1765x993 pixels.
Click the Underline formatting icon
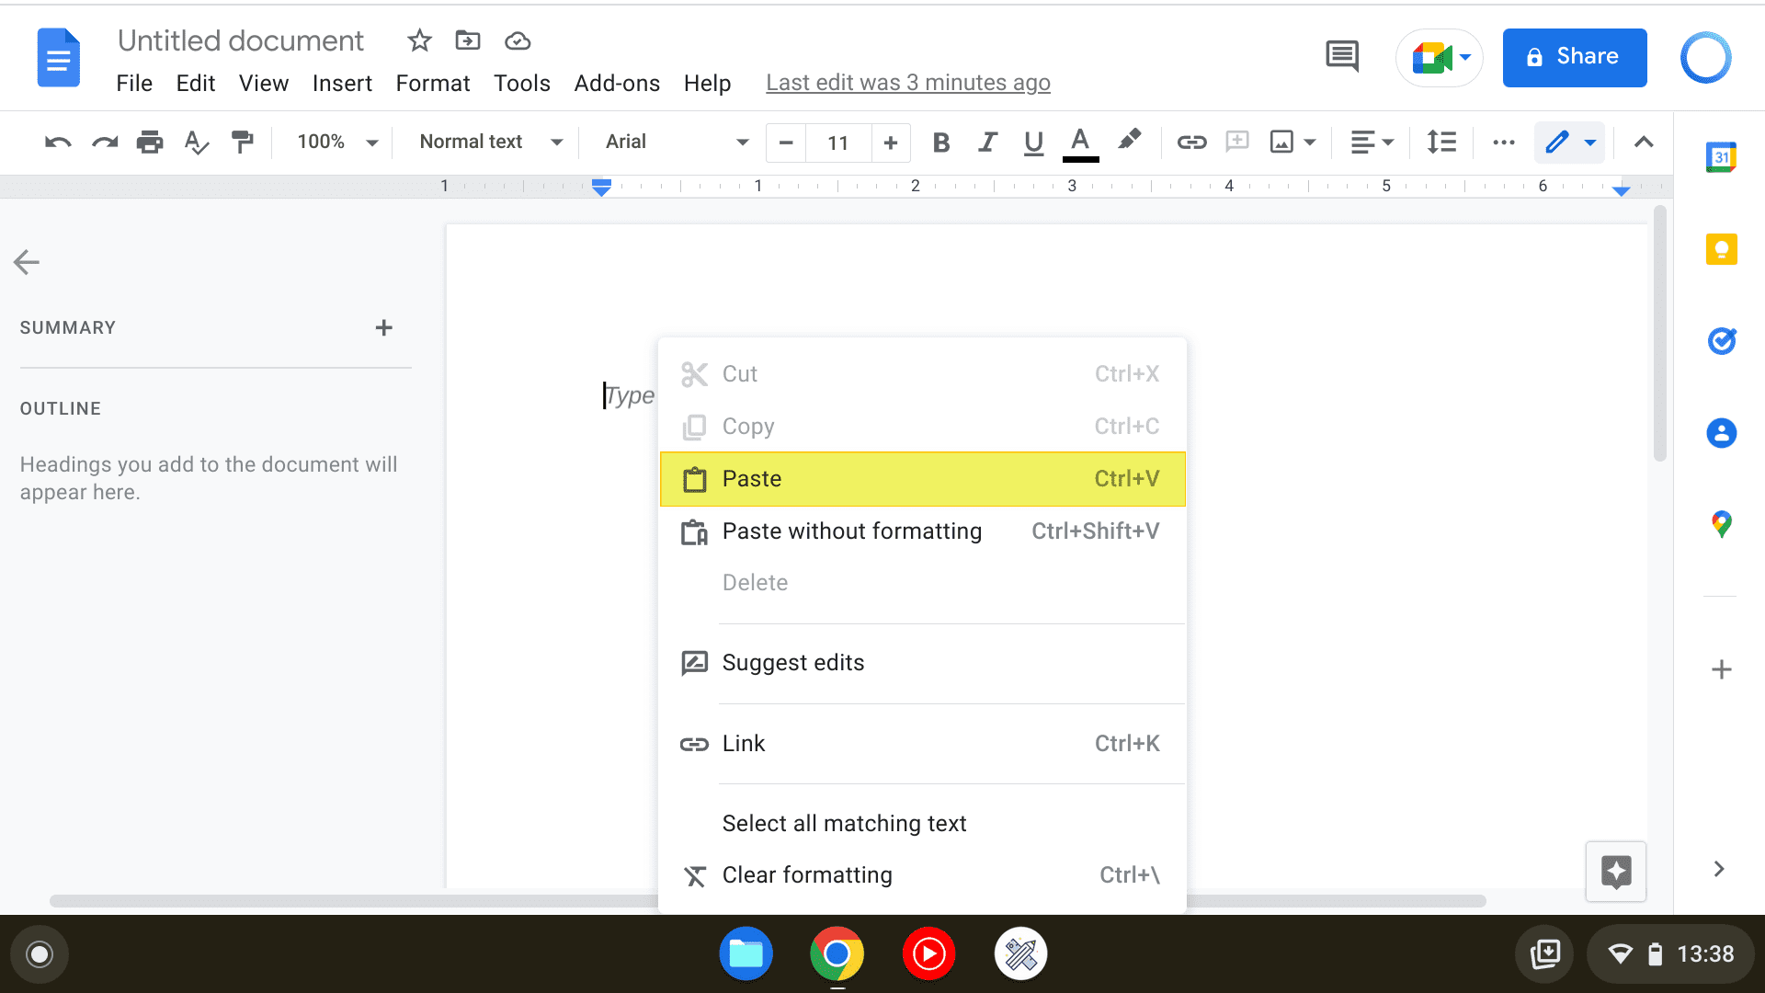1034,142
